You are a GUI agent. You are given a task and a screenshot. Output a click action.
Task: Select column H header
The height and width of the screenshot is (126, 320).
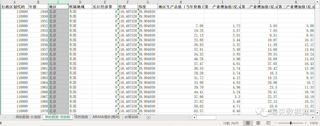pyautogui.click(x=181, y=2)
